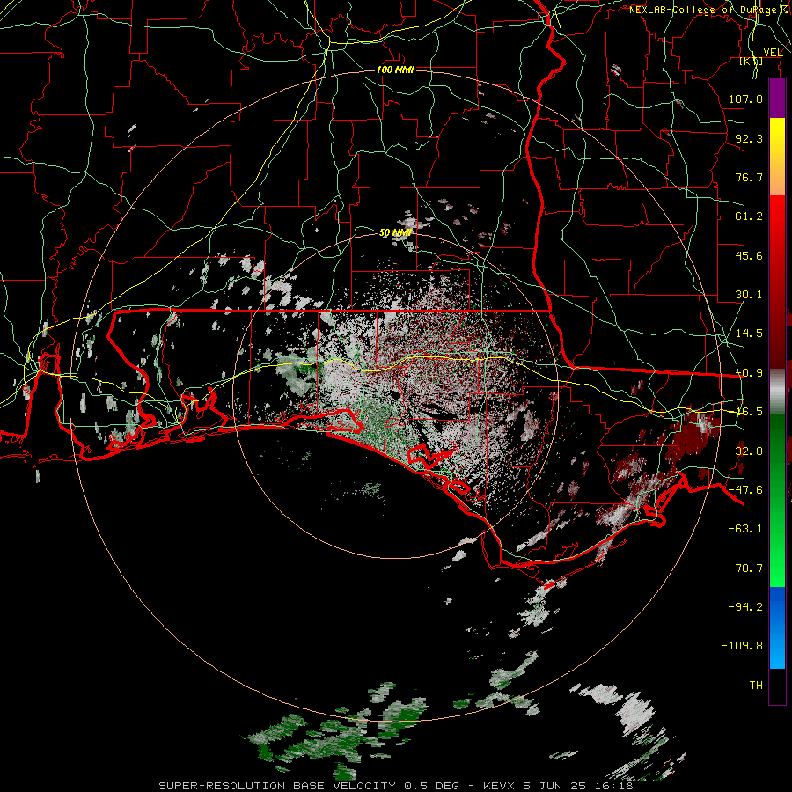Click the 92.3 velocity scale label
Image resolution: width=792 pixels, height=792 pixels.
pos(749,138)
